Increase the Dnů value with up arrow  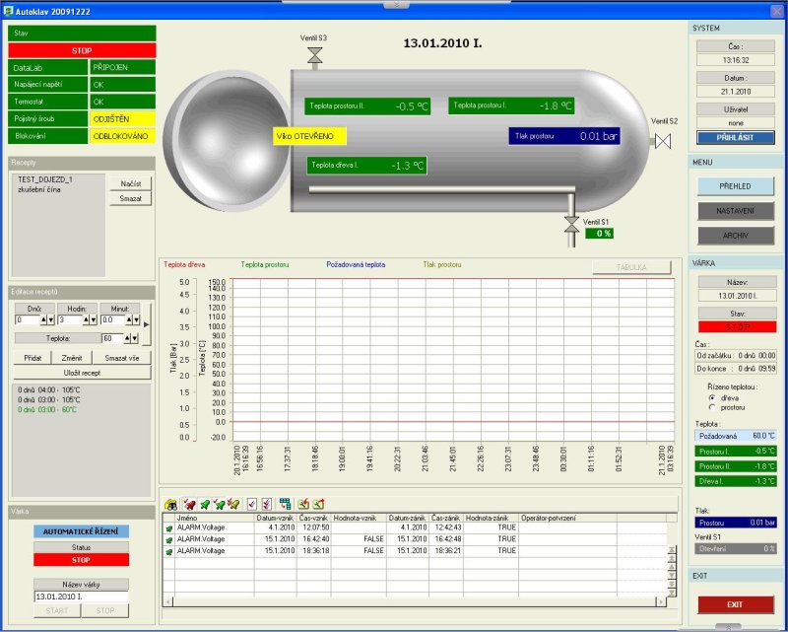coord(42,319)
